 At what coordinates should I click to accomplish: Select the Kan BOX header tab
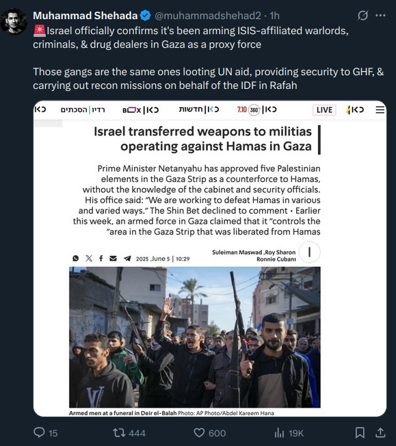click(140, 110)
